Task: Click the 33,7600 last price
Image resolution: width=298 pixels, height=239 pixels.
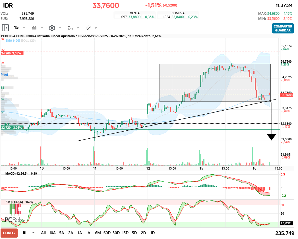Action: click(x=106, y=5)
